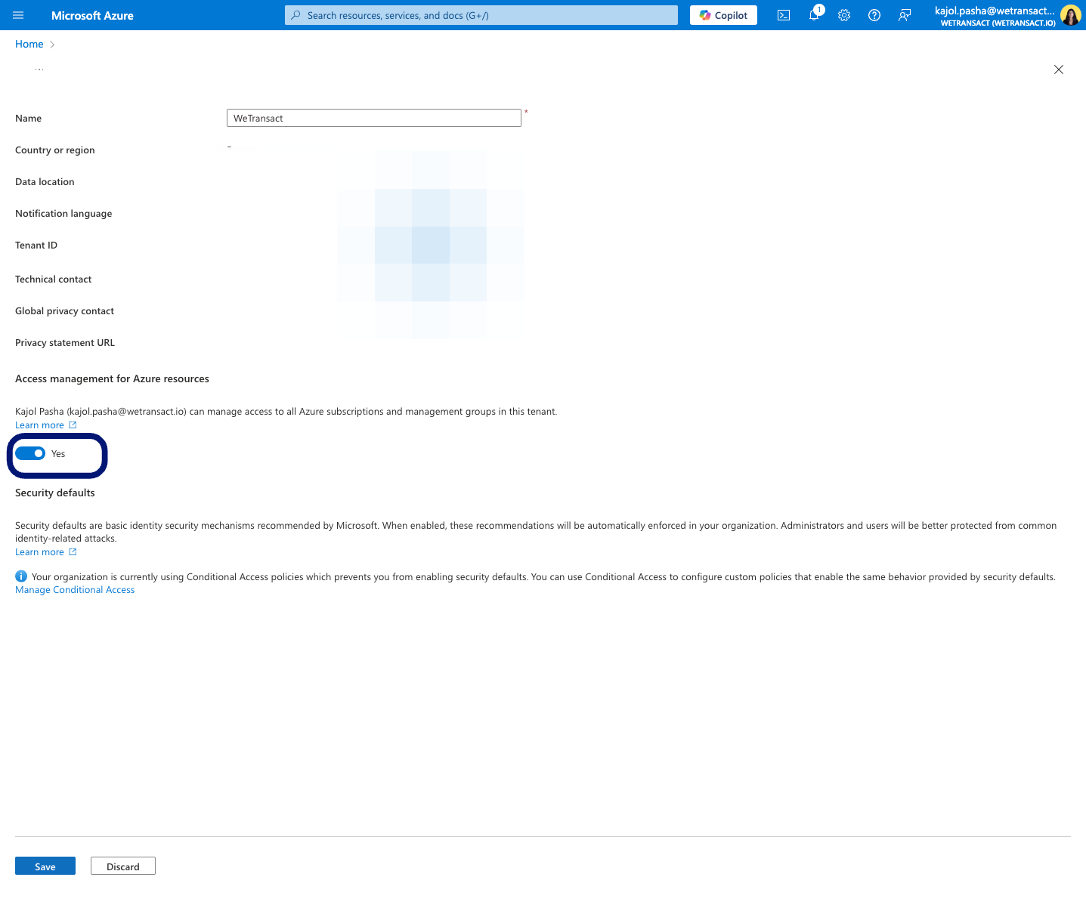Click the Technical contact label
The width and height of the screenshot is (1086, 905).
pos(53,280)
